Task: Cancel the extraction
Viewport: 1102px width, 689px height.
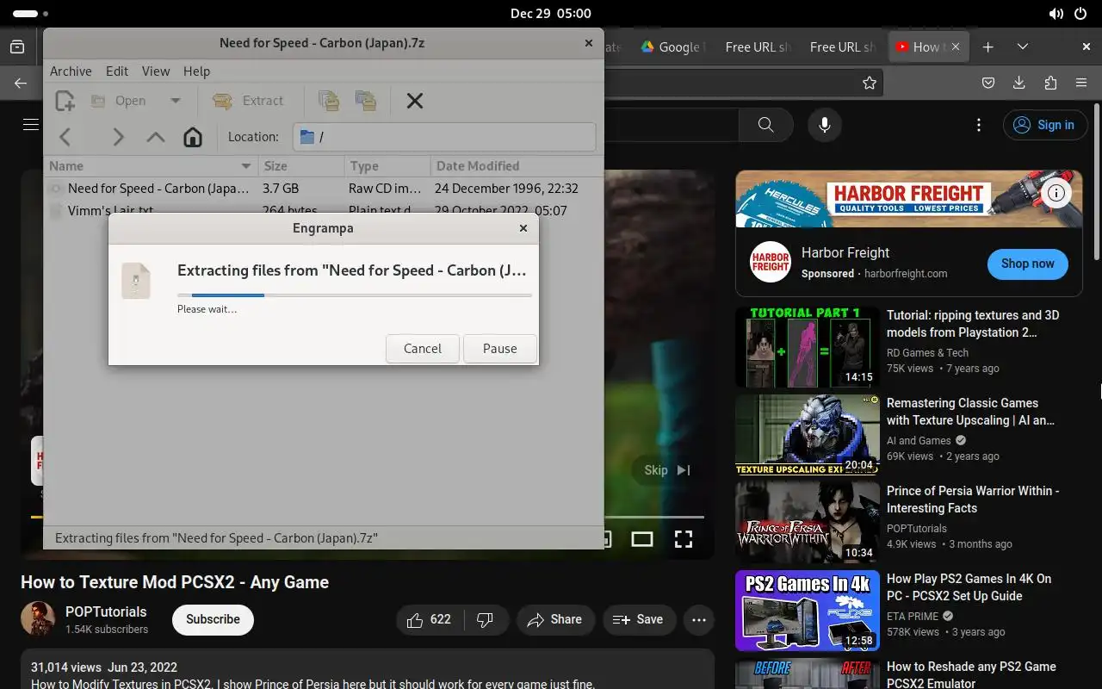Action: [x=423, y=349]
